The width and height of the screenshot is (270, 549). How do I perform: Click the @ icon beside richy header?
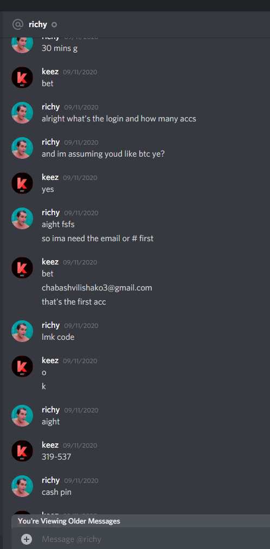(17, 24)
